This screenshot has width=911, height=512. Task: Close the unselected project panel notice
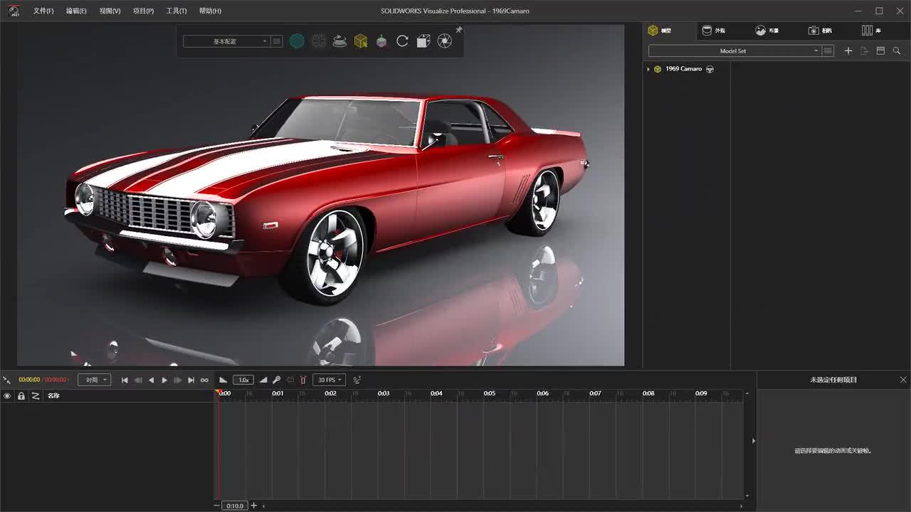902,379
